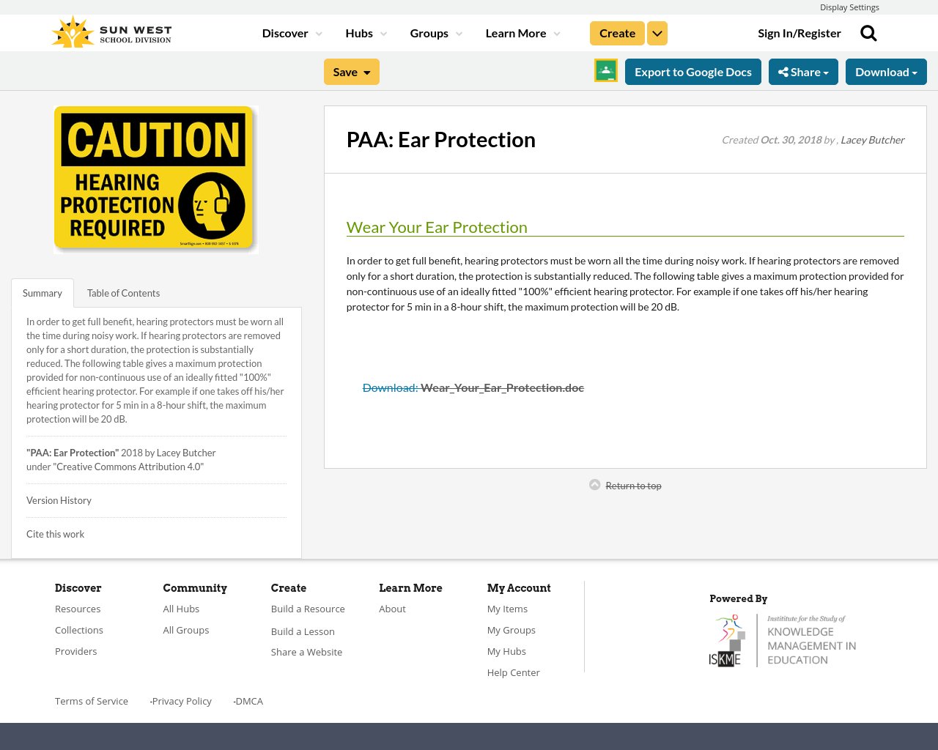Select the Summary tab
Image resolution: width=938 pixels, height=750 pixels.
(42, 292)
